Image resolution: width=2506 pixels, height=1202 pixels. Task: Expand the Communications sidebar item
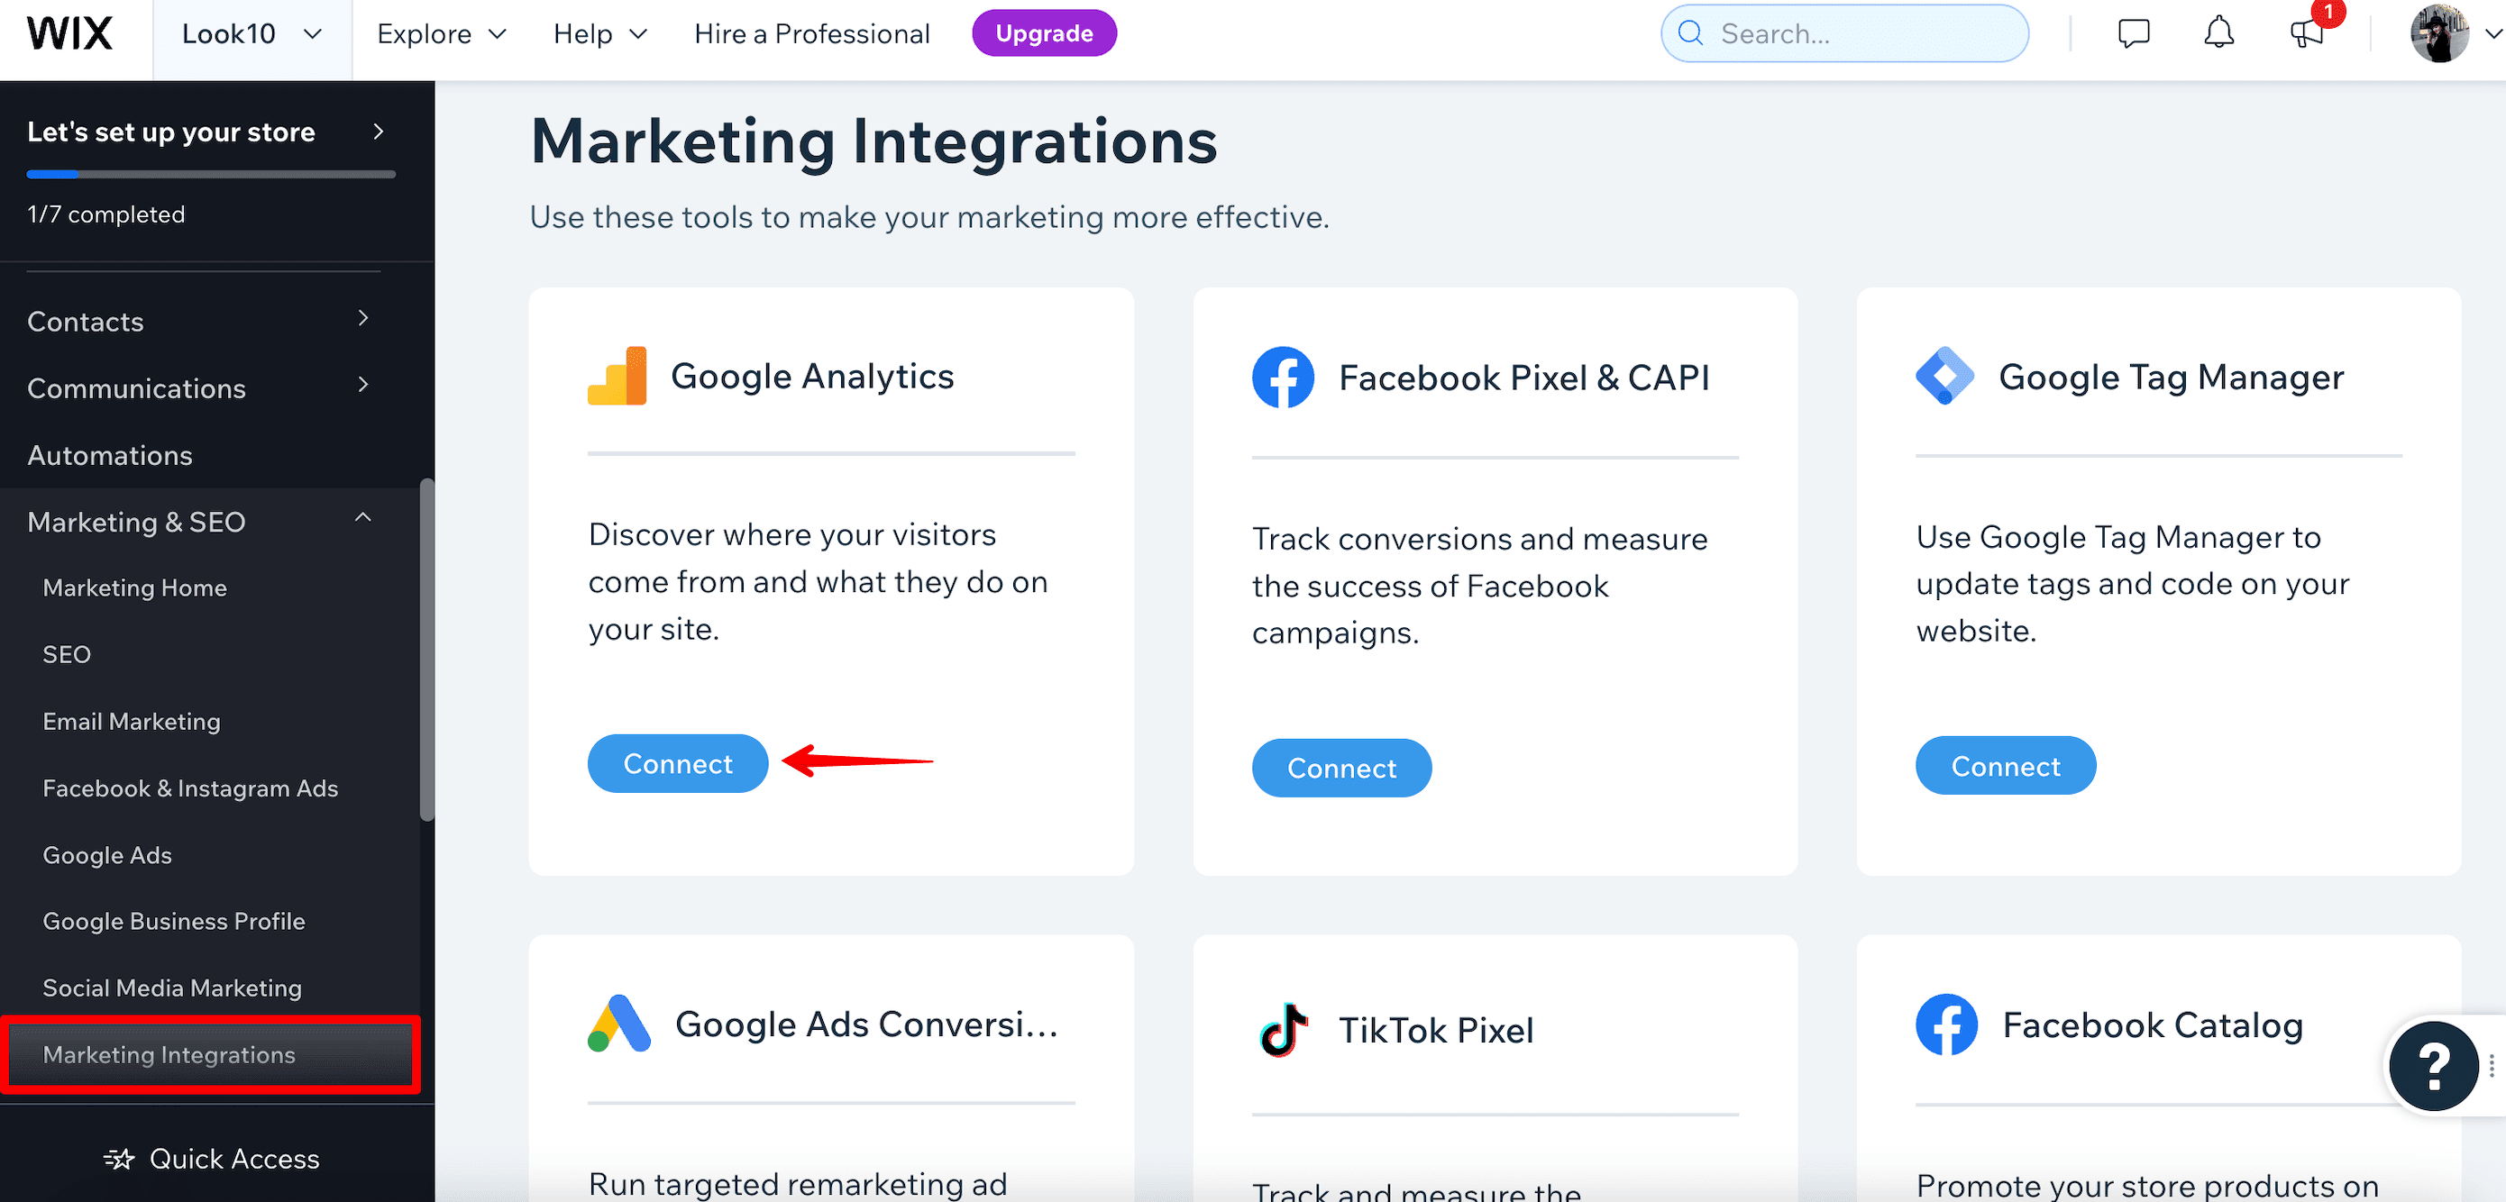pyautogui.click(x=136, y=388)
